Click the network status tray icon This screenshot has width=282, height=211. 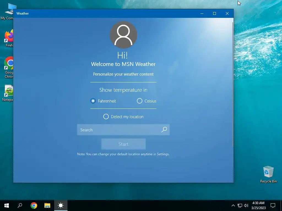coord(240,206)
